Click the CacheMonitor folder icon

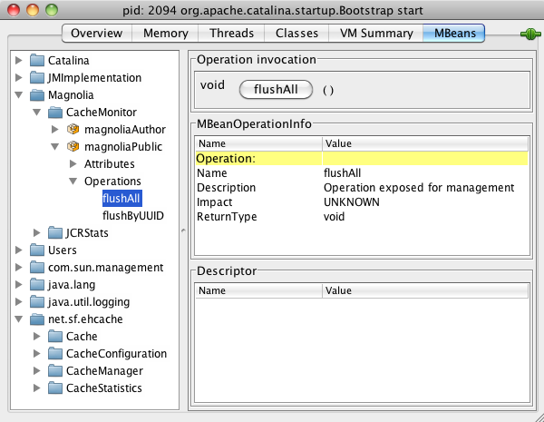click(54, 113)
